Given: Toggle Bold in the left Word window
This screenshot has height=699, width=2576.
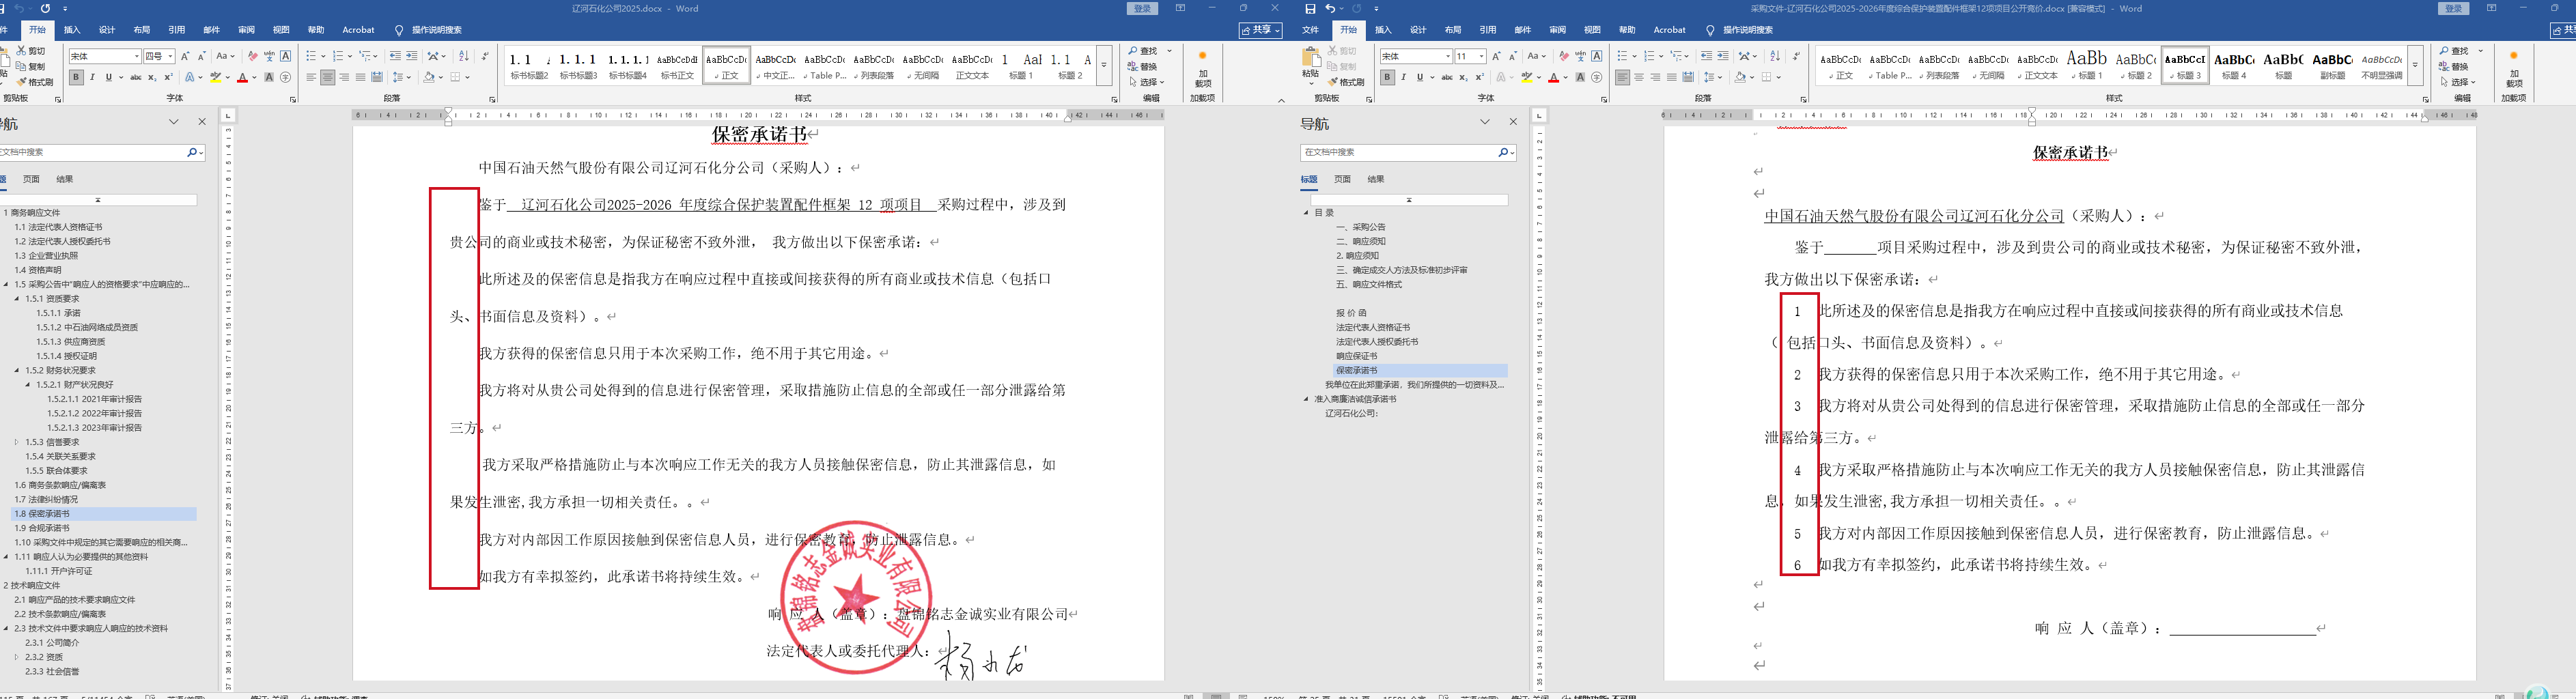Looking at the screenshot, I should 76,77.
